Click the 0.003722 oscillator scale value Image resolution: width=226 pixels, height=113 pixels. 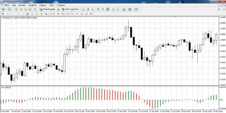pos(223,87)
